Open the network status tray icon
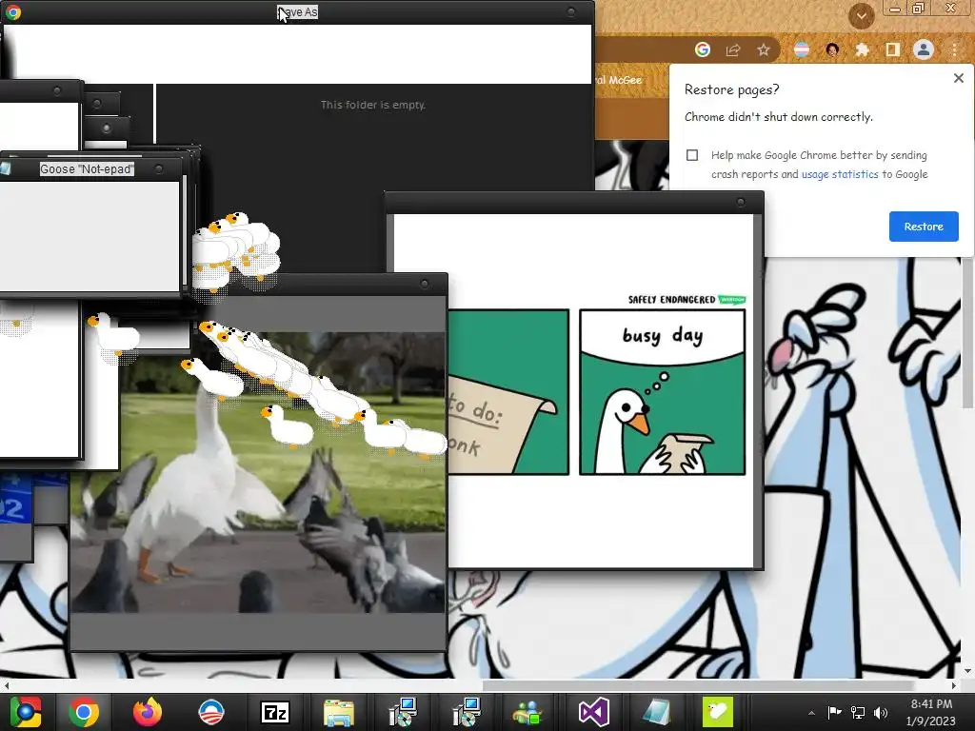Screen dimensions: 975x731 pyautogui.click(x=858, y=712)
